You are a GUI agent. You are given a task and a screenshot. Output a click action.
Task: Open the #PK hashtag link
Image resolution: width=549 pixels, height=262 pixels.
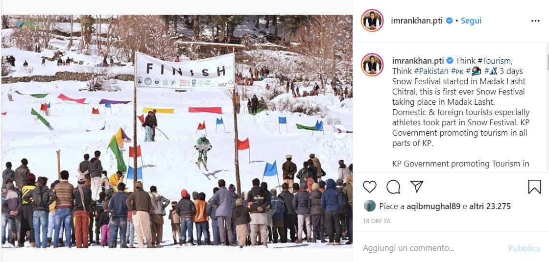point(457,71)
